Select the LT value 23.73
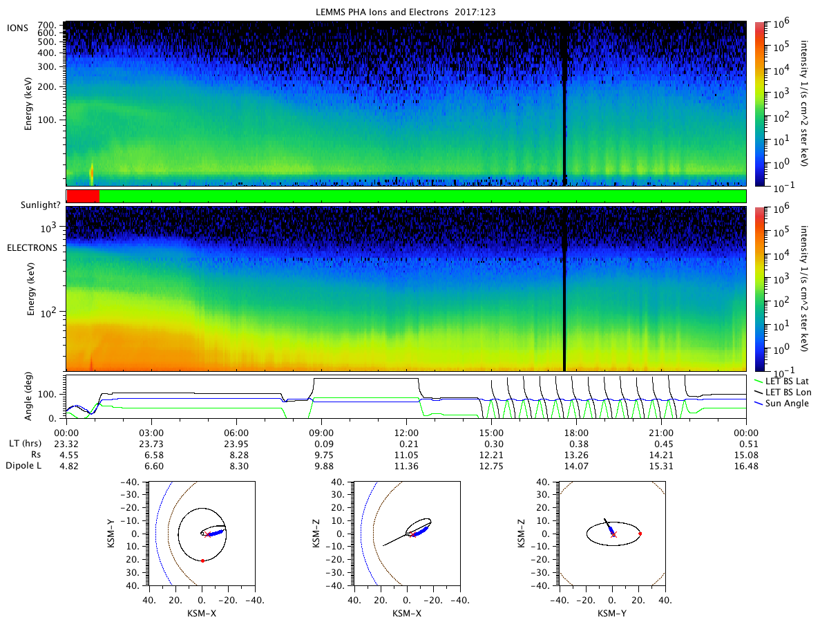 151,443
